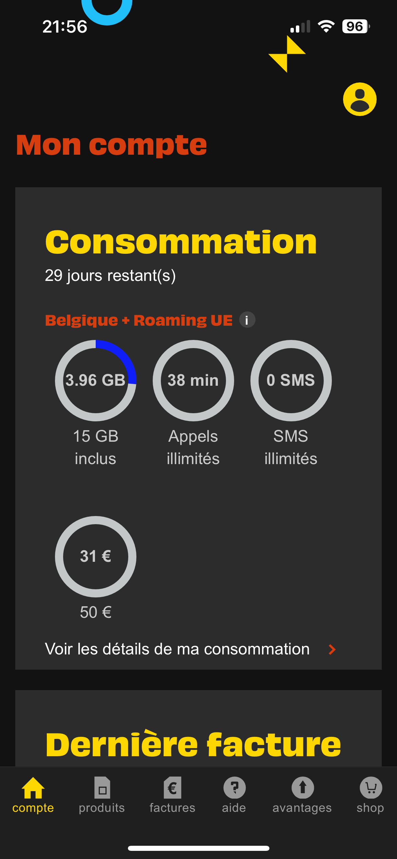Tap the 38 min calls usage ring
The height and width of the screenshot is (859, 397).
pyautogui.click(x=193, y=380)
